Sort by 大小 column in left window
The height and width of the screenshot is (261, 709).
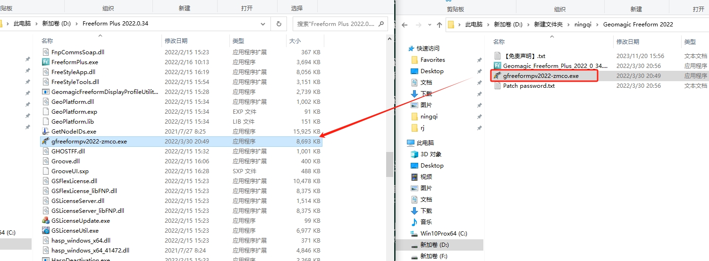tap(295, 41)
